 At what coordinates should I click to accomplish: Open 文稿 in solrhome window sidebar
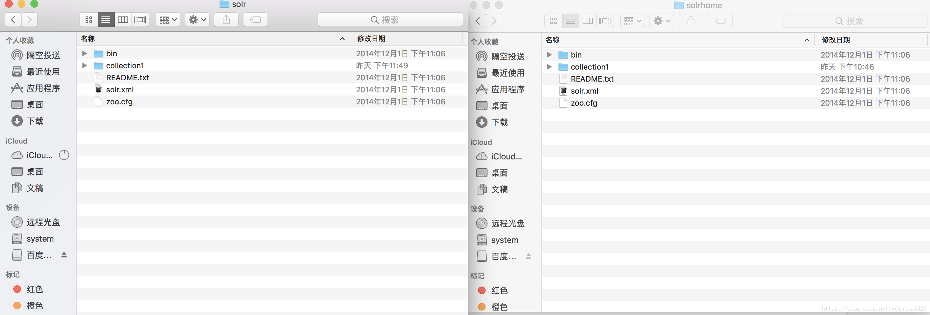coord(492,189)
